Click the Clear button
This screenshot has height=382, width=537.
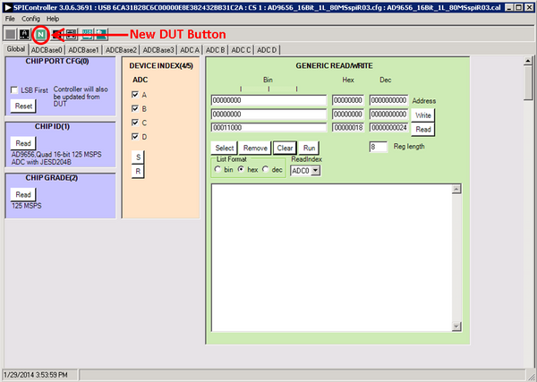285,148
